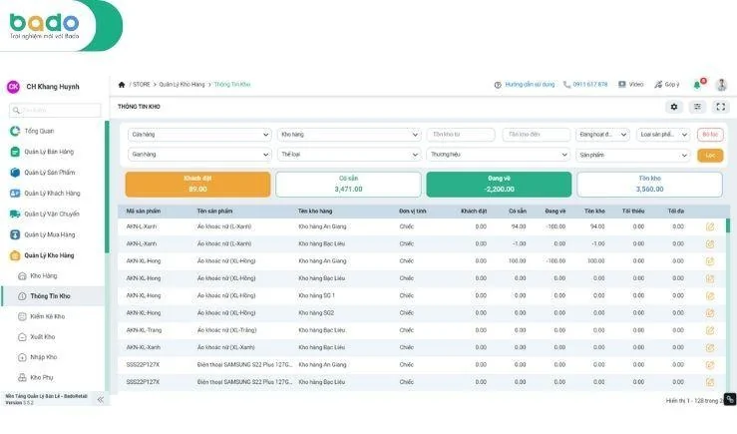
Task: Open Quản Lý Vận Chuyển menu
Action: click(x=52, y=214)
